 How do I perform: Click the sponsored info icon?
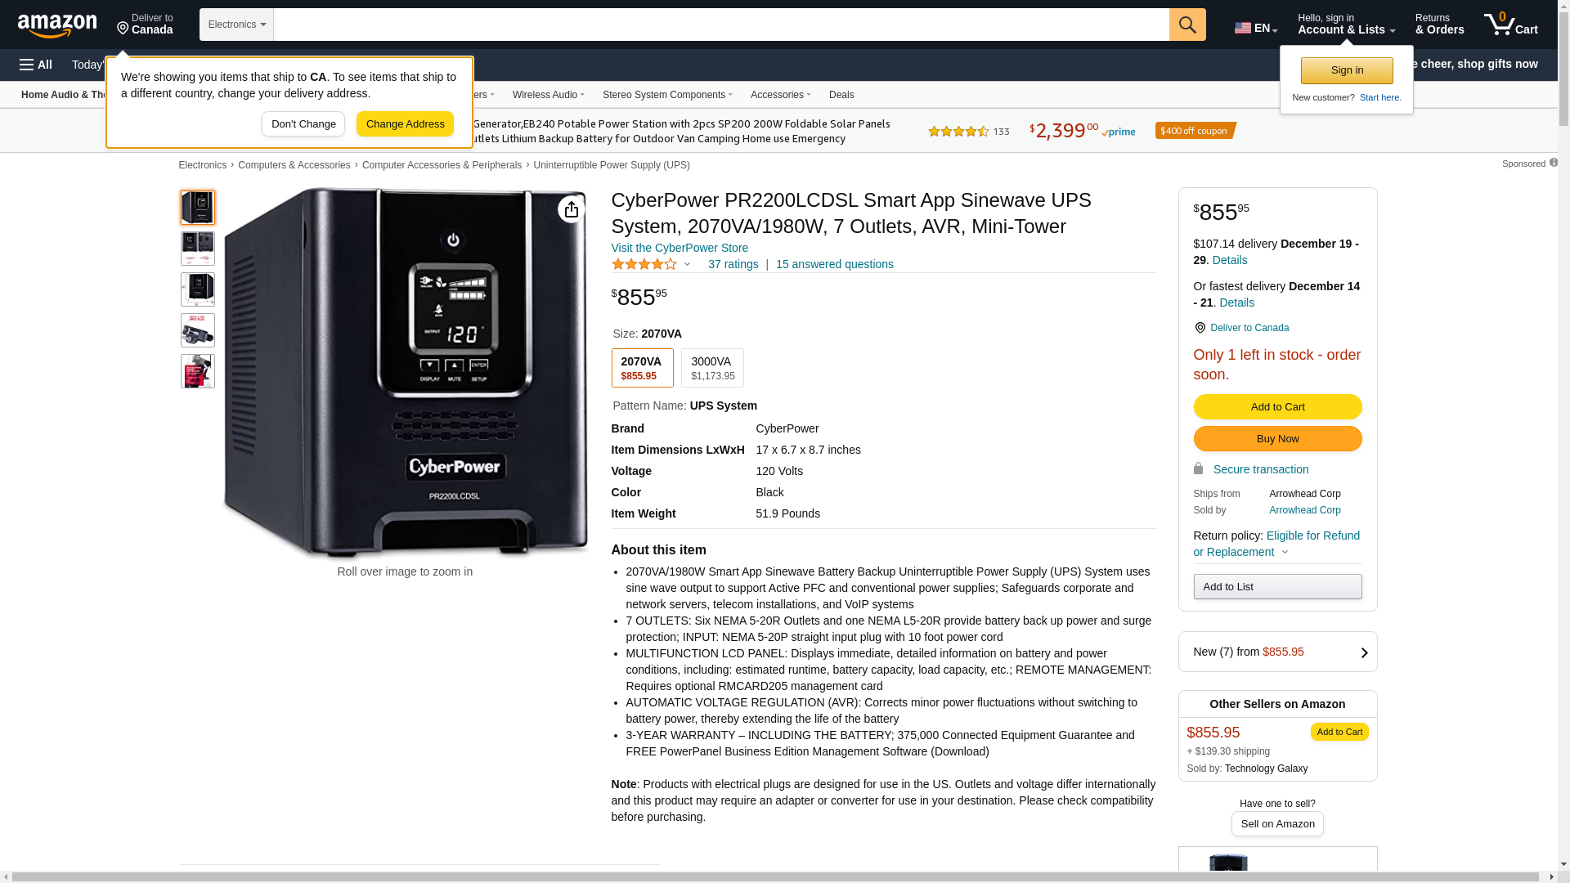click(x=1554, y=163)
